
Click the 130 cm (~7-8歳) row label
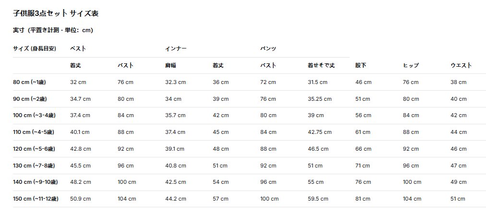(x=34, y=166)
